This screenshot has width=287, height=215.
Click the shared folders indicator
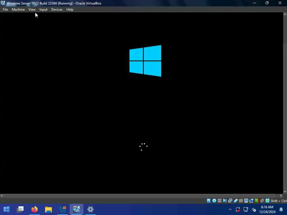click(x=241, y=200)
